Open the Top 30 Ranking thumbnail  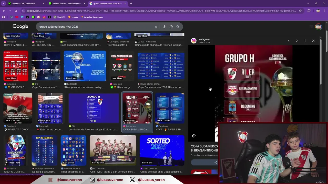[44, 151]
